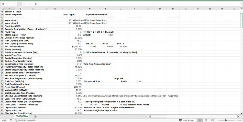Click the Equity fraction value 30.00%
Image resolution: width=243 pixels, height=122 pixels.
click(75, 50)
